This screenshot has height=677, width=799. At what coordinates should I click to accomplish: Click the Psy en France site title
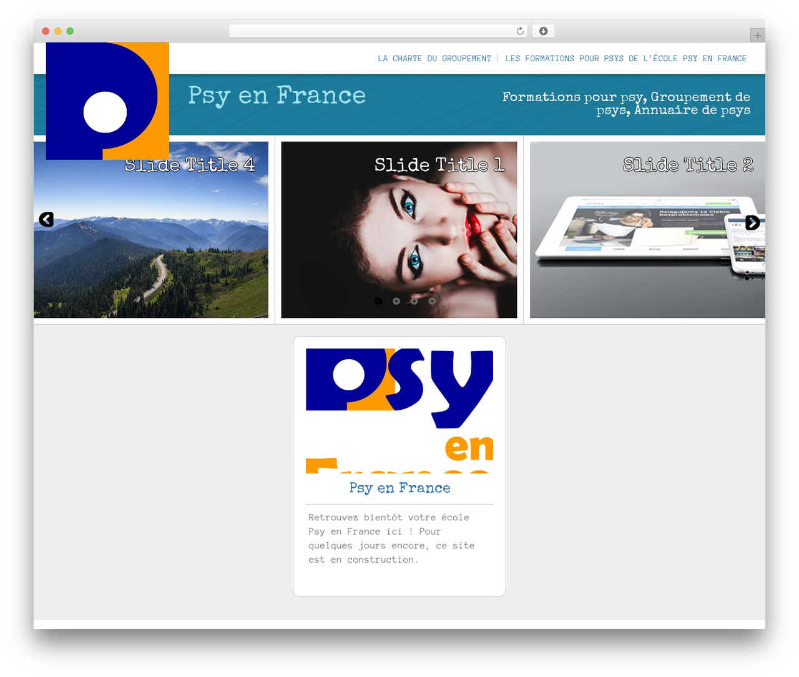[x=277, y=96]
